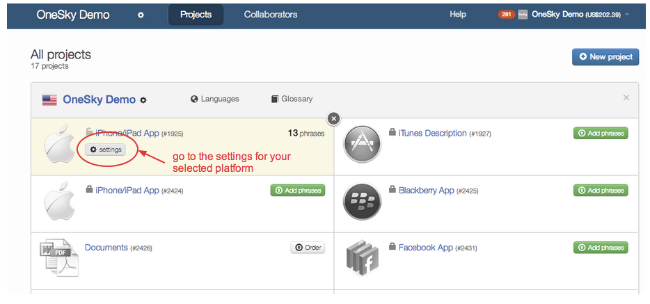Click the OneSky Demo logo title in header
The width and height of the screenshot is (650, 304).
73,15
